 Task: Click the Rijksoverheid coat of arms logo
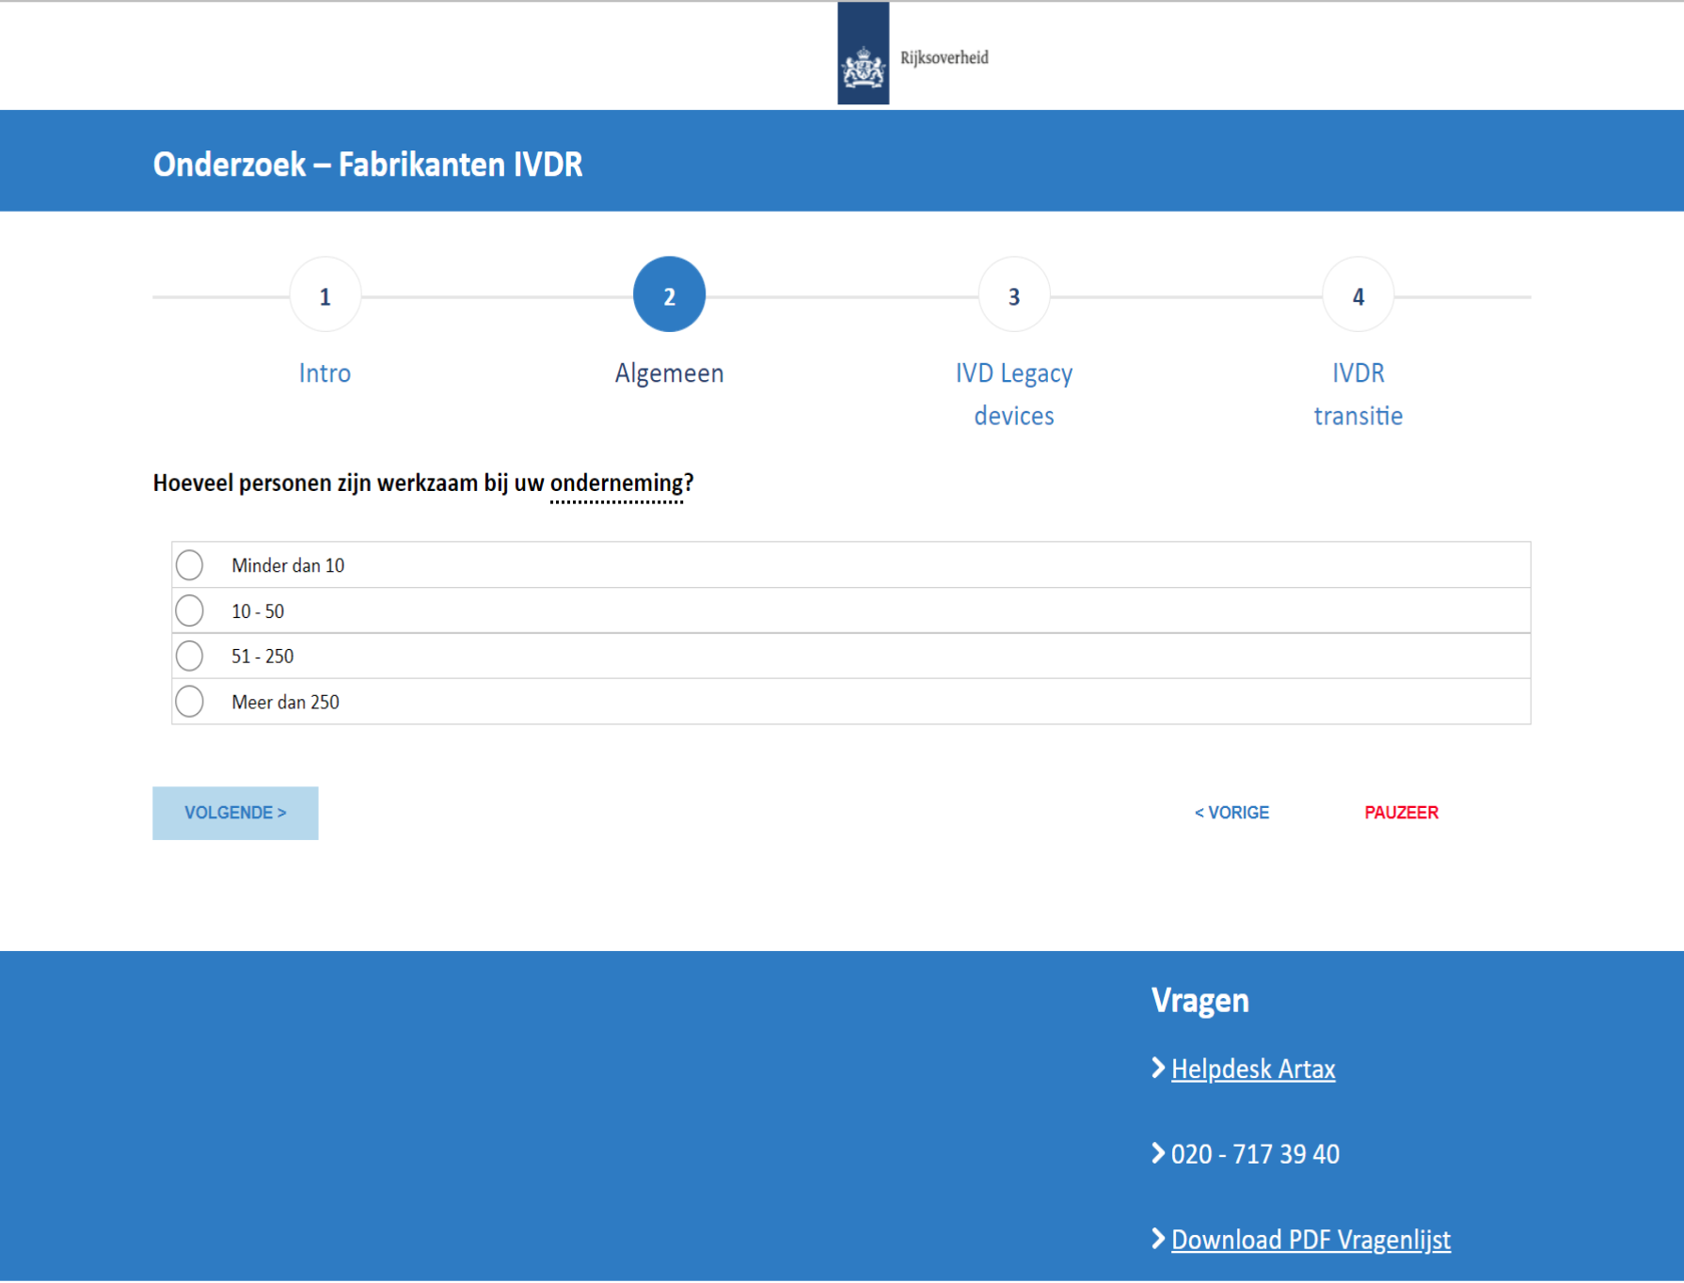[x=863, y=55]
